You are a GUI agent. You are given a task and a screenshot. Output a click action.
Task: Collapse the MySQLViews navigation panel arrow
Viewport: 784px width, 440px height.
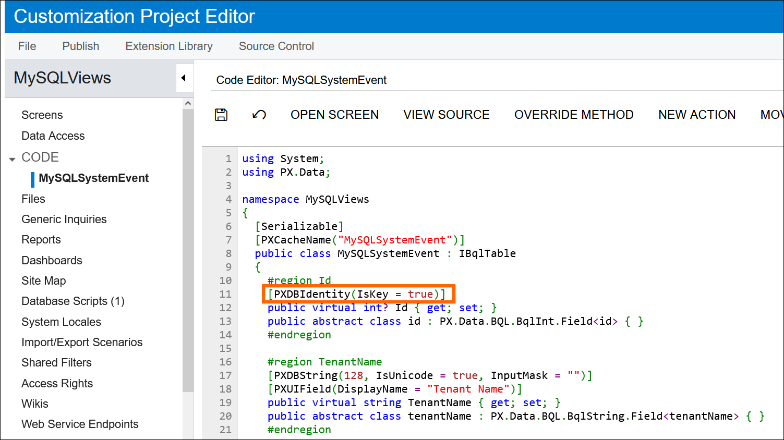pos(184,78)
